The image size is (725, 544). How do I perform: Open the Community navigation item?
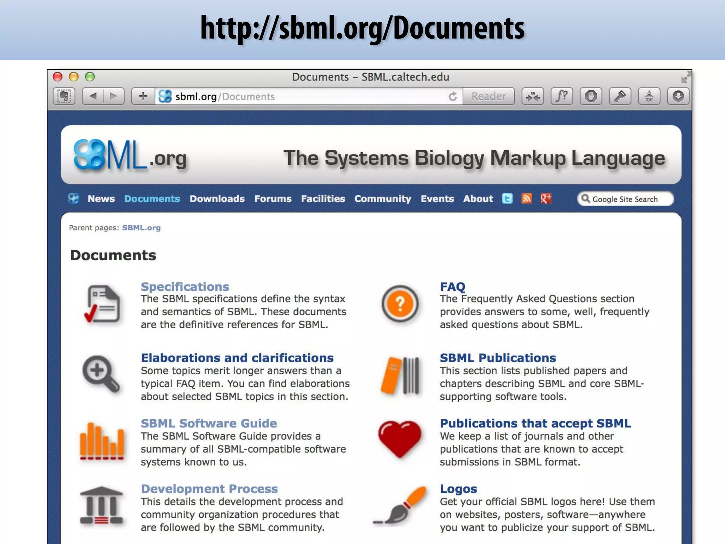(x=383, y=199)
